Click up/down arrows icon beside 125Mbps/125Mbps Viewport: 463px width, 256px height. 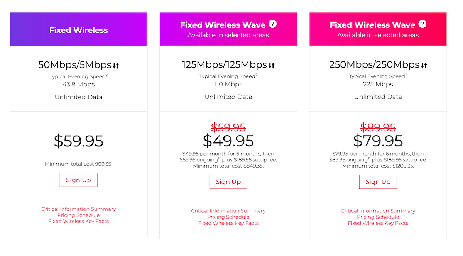coord(271,66)
